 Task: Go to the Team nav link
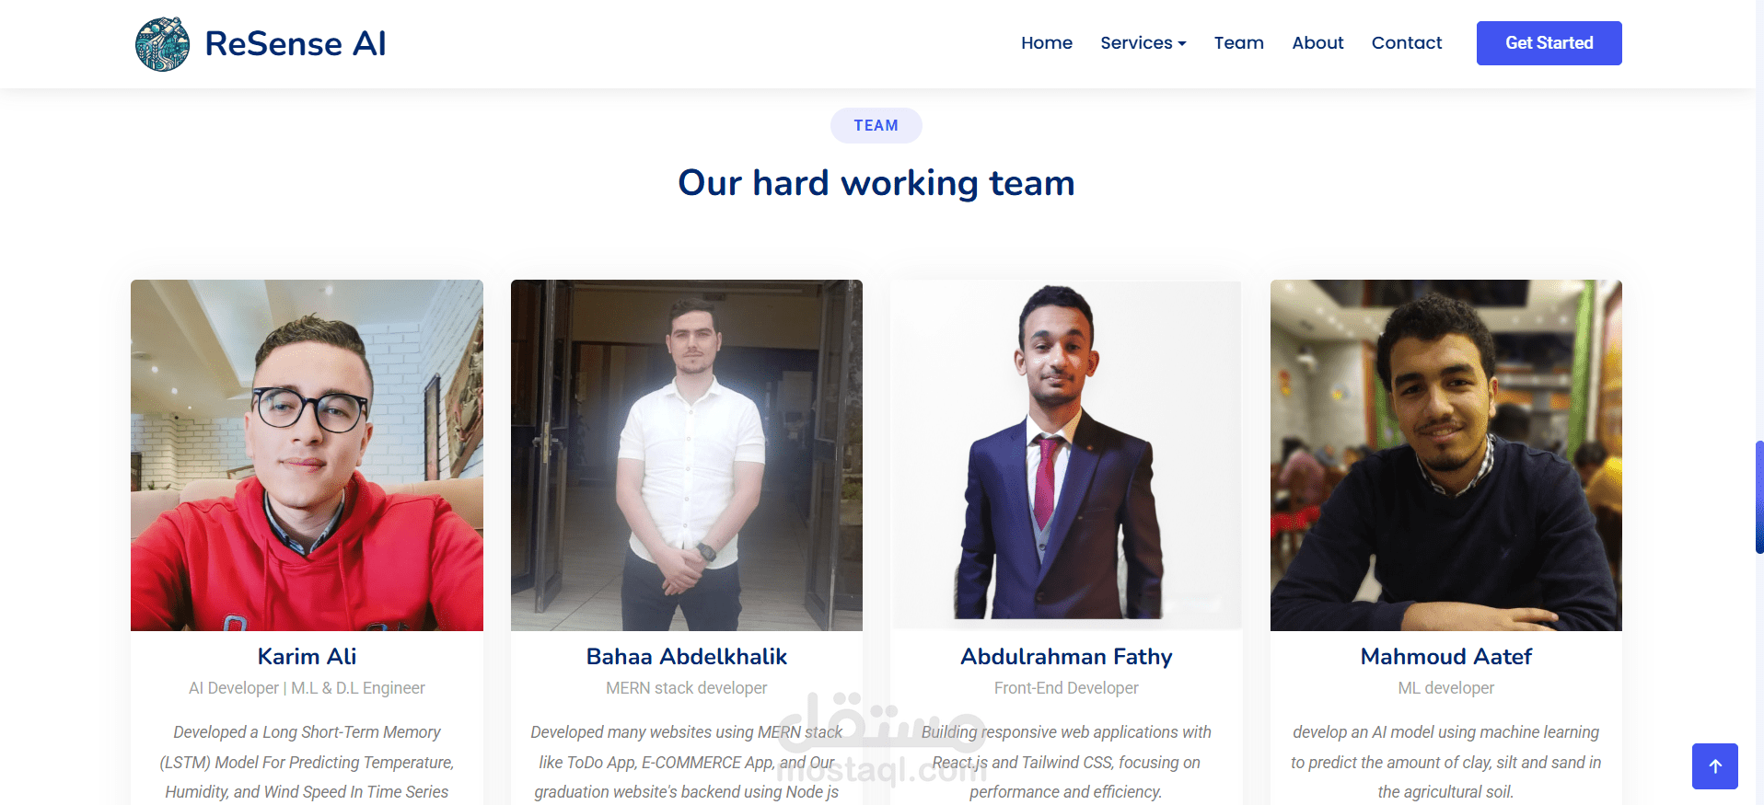[1238, 43]
